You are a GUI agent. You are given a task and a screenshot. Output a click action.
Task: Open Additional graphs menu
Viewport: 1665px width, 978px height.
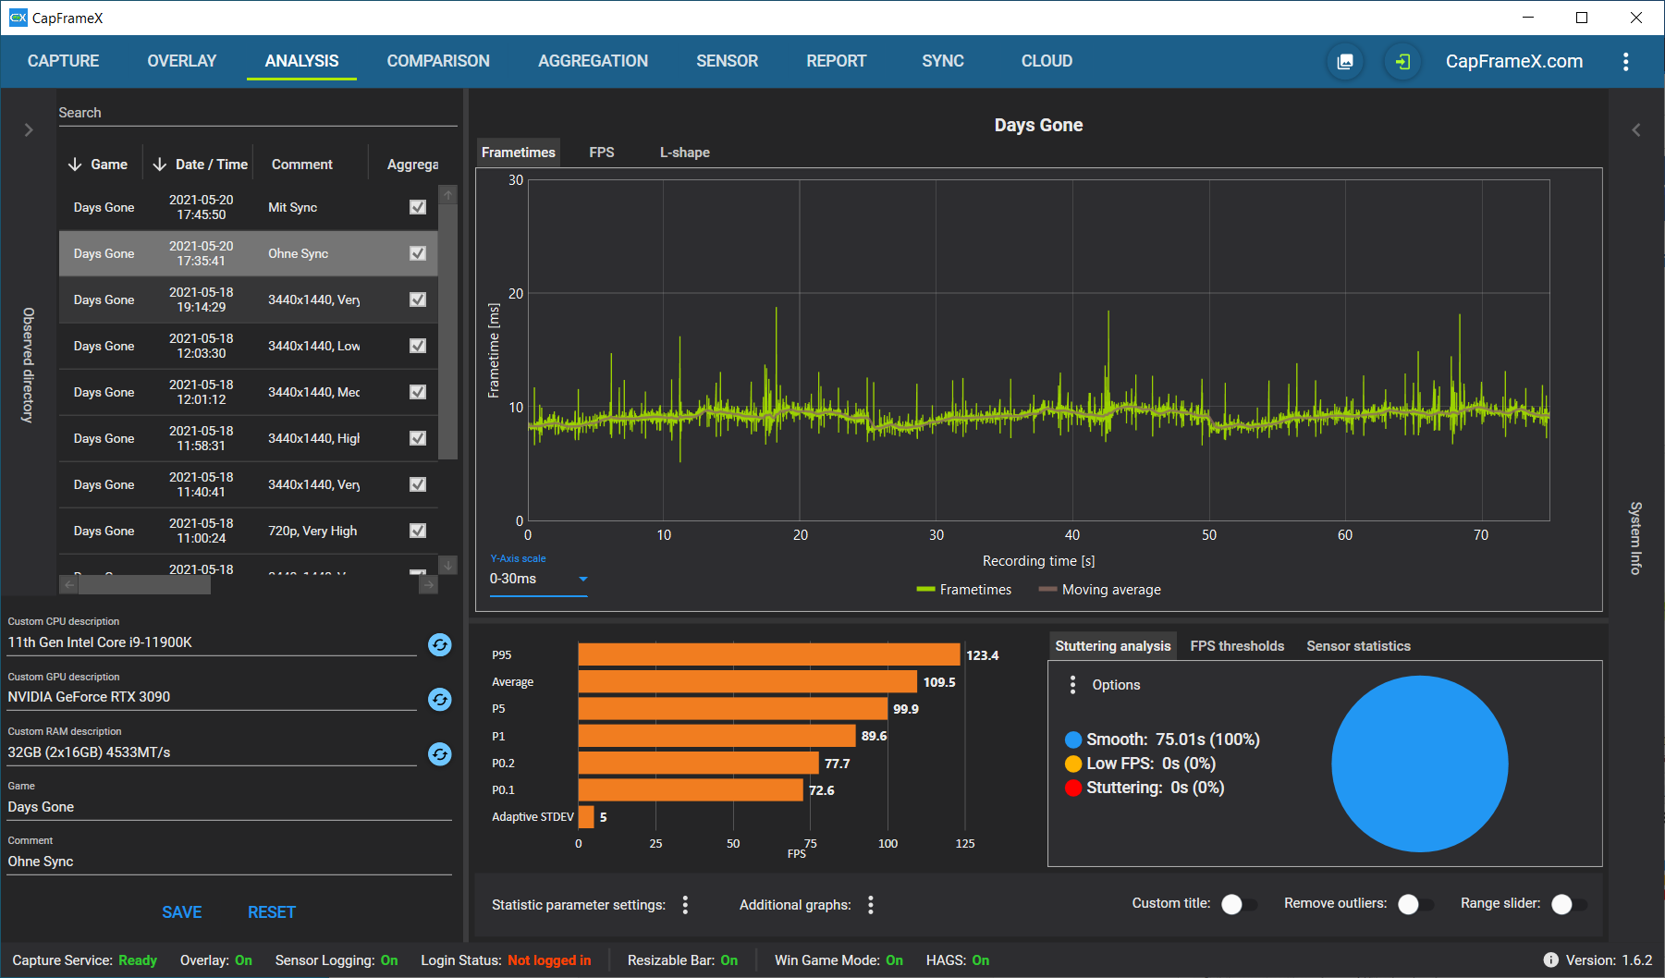[871, 905]
